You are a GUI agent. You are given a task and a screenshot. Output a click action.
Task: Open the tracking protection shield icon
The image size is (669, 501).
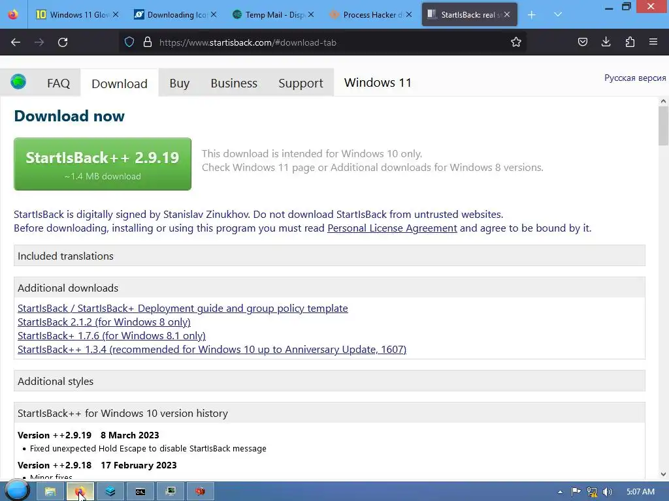tap(129, 42)
